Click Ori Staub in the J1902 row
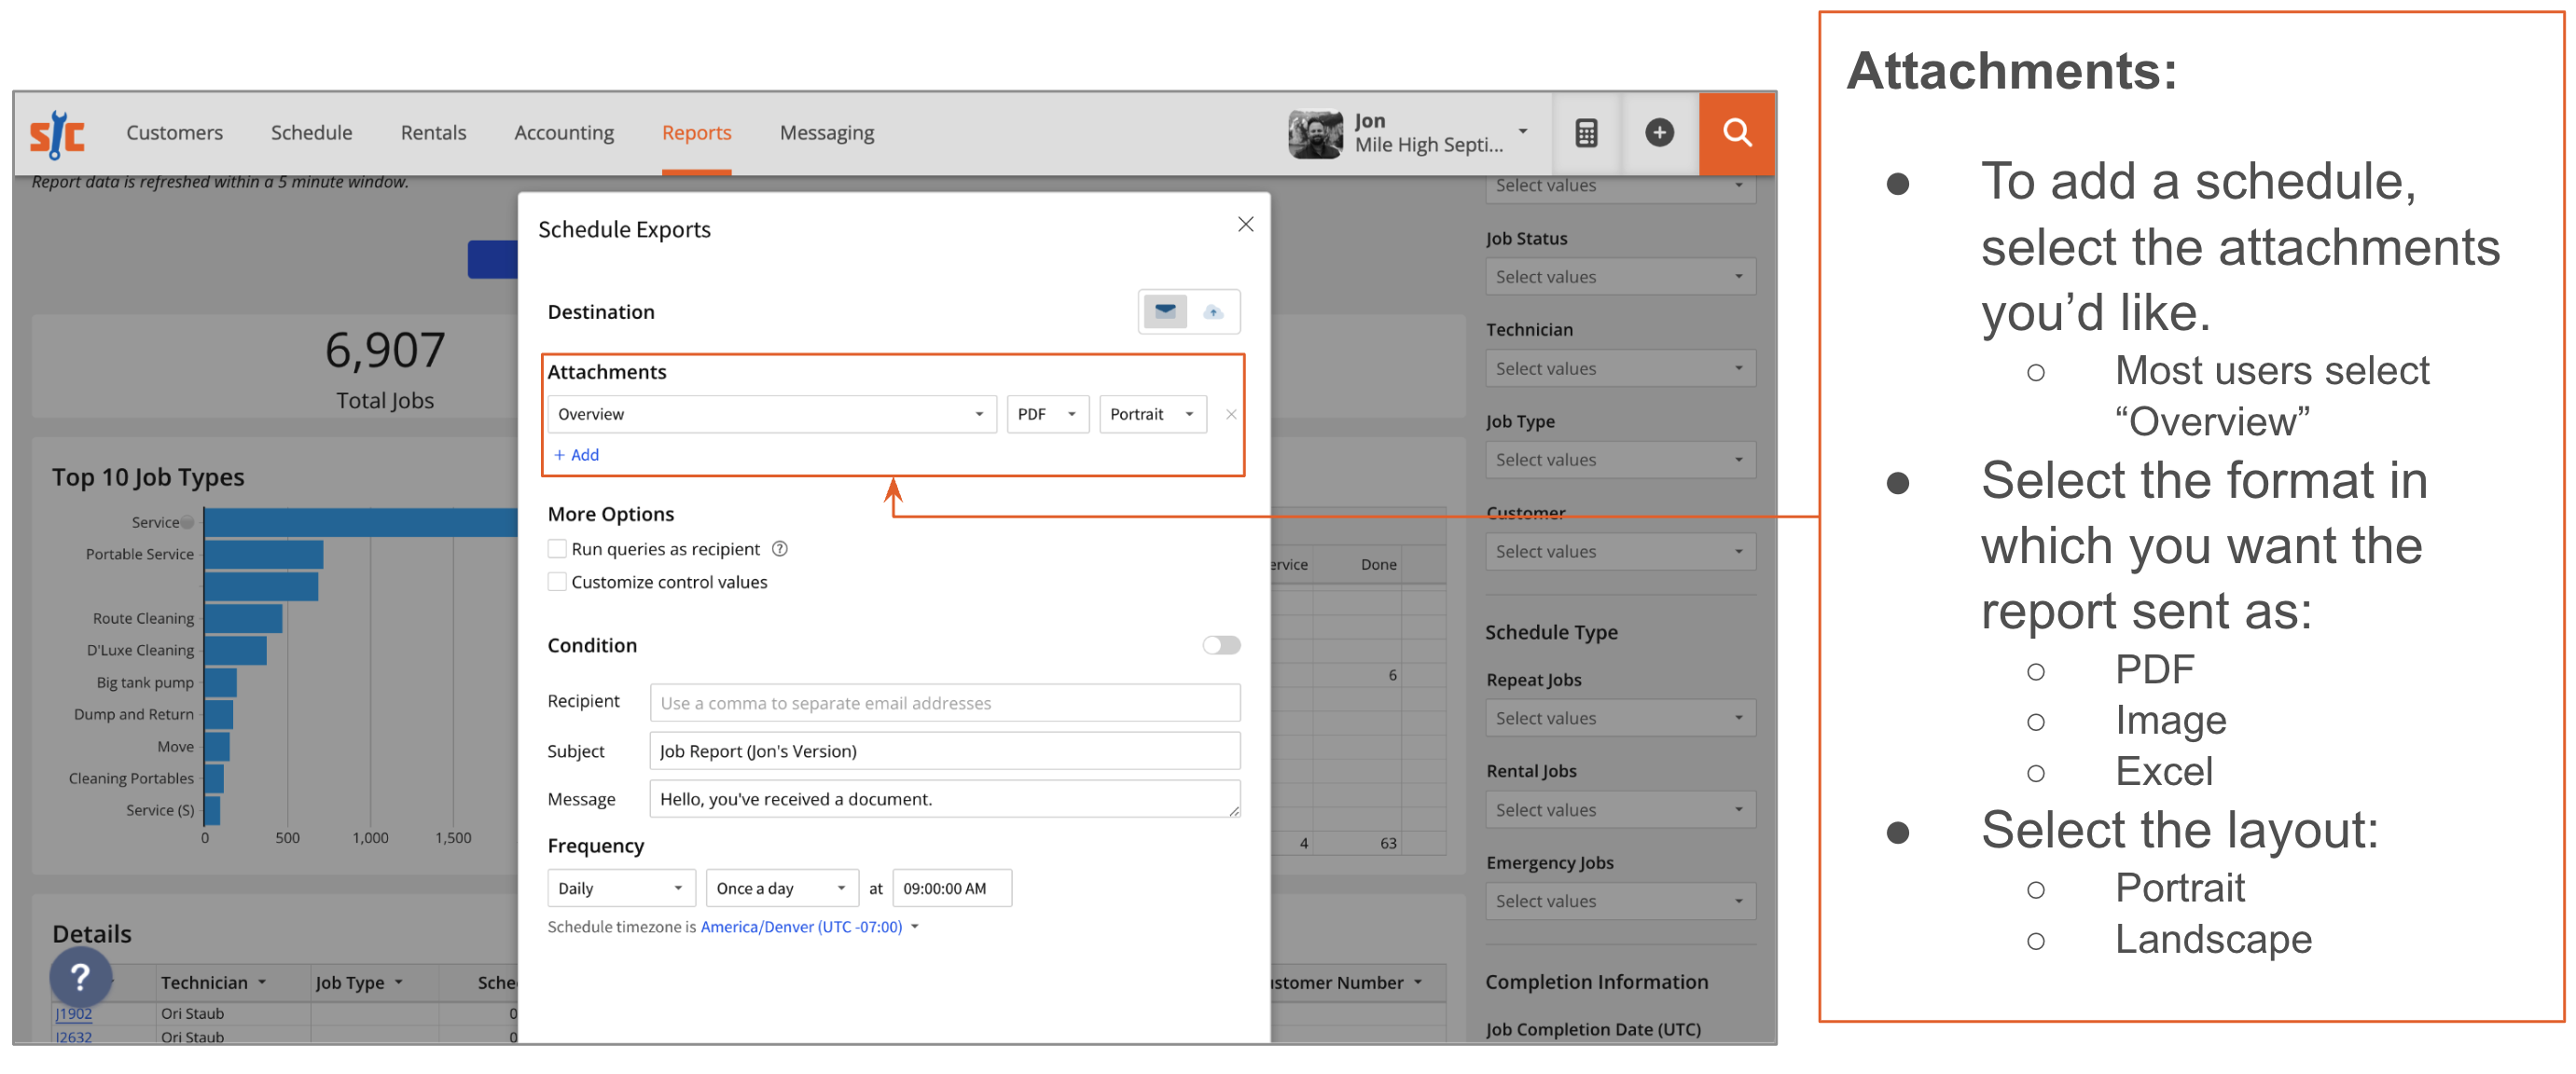The width and height of the screenshot is (2576, 1074). 192,1013
